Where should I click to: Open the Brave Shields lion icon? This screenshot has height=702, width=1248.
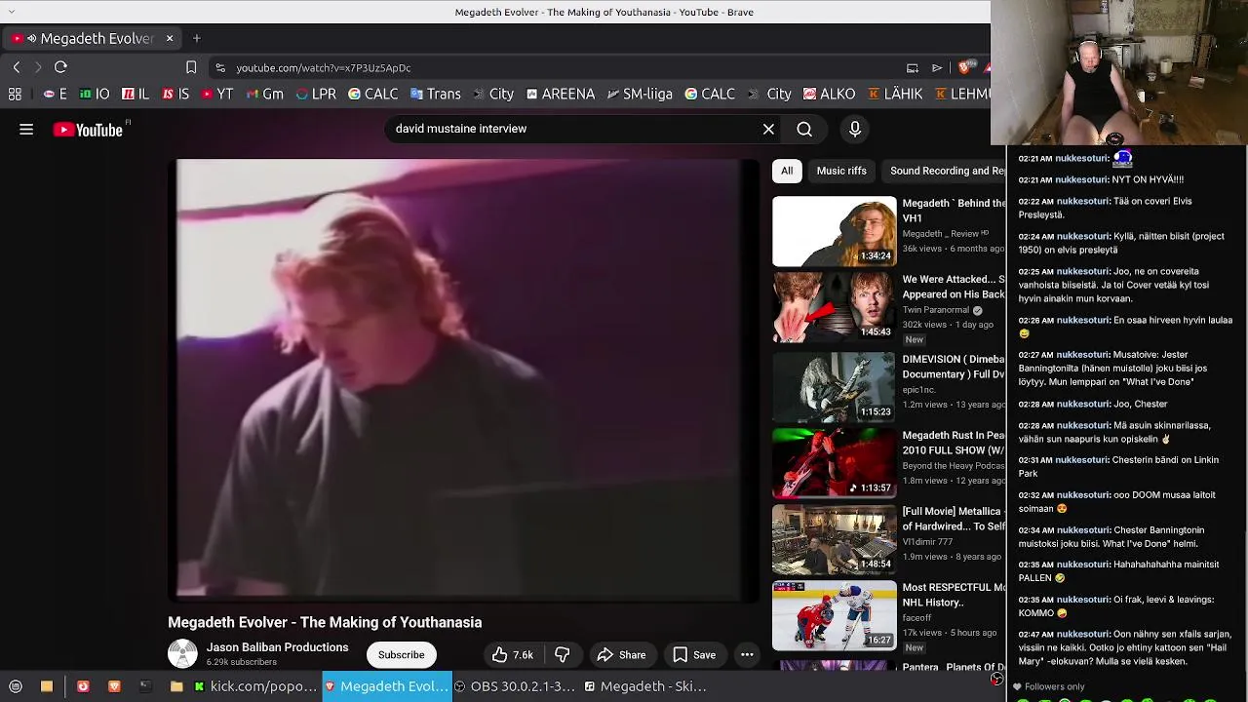pyautogui.click(x=965, y=67)
